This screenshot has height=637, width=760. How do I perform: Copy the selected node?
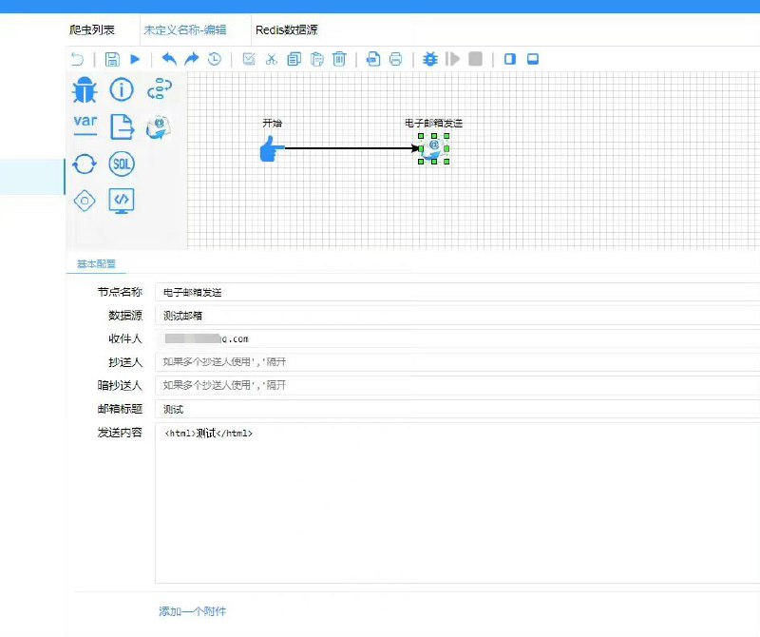click(294, 59)
